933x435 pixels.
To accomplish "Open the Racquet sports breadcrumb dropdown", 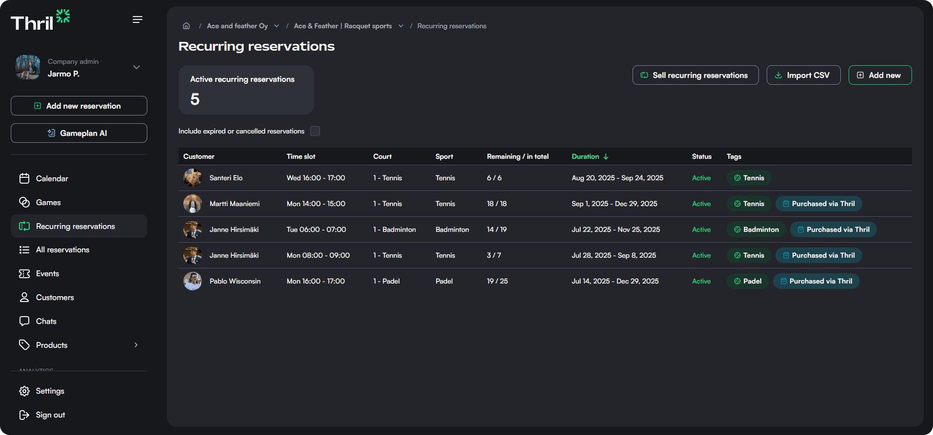I will click(401, 26).
